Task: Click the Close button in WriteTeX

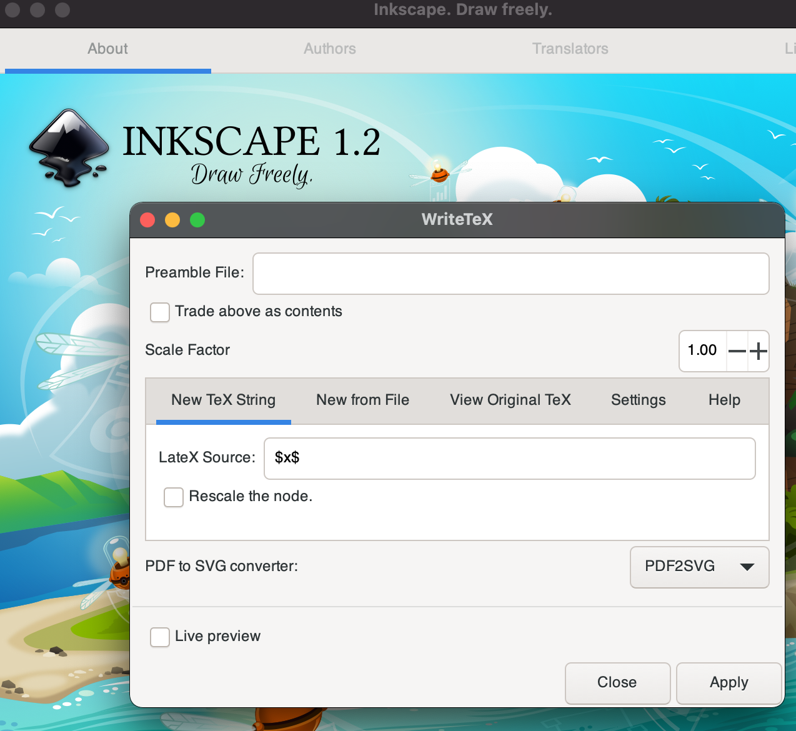Action: [617, 683]
